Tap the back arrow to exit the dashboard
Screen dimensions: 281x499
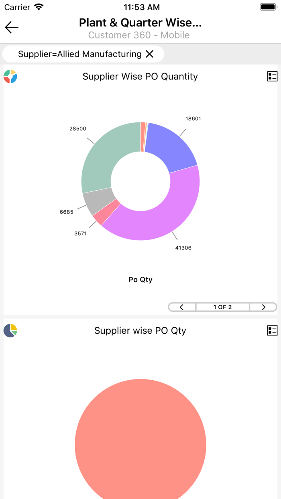pyautogui.click(x=11, y=27)
